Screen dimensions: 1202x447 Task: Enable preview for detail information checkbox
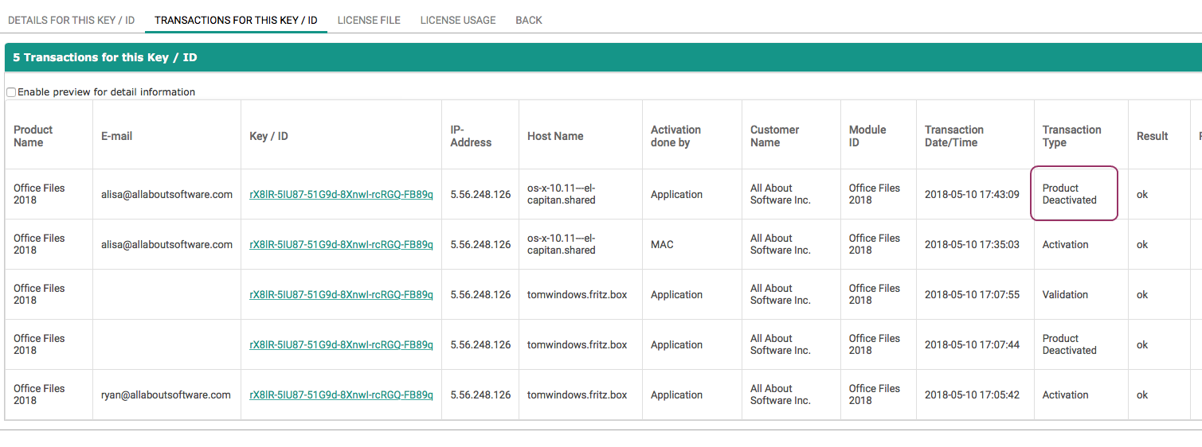click(x=11, y=92)
